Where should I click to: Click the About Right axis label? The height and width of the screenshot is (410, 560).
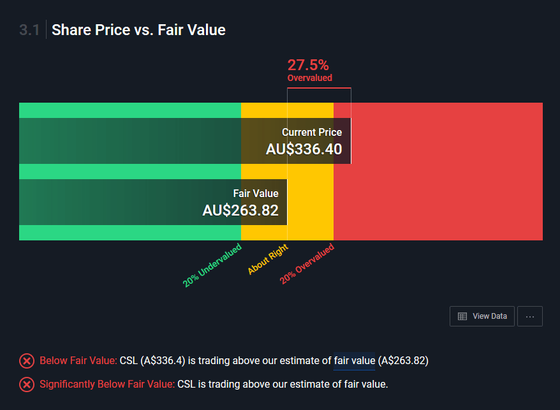[x=268, y=258]
